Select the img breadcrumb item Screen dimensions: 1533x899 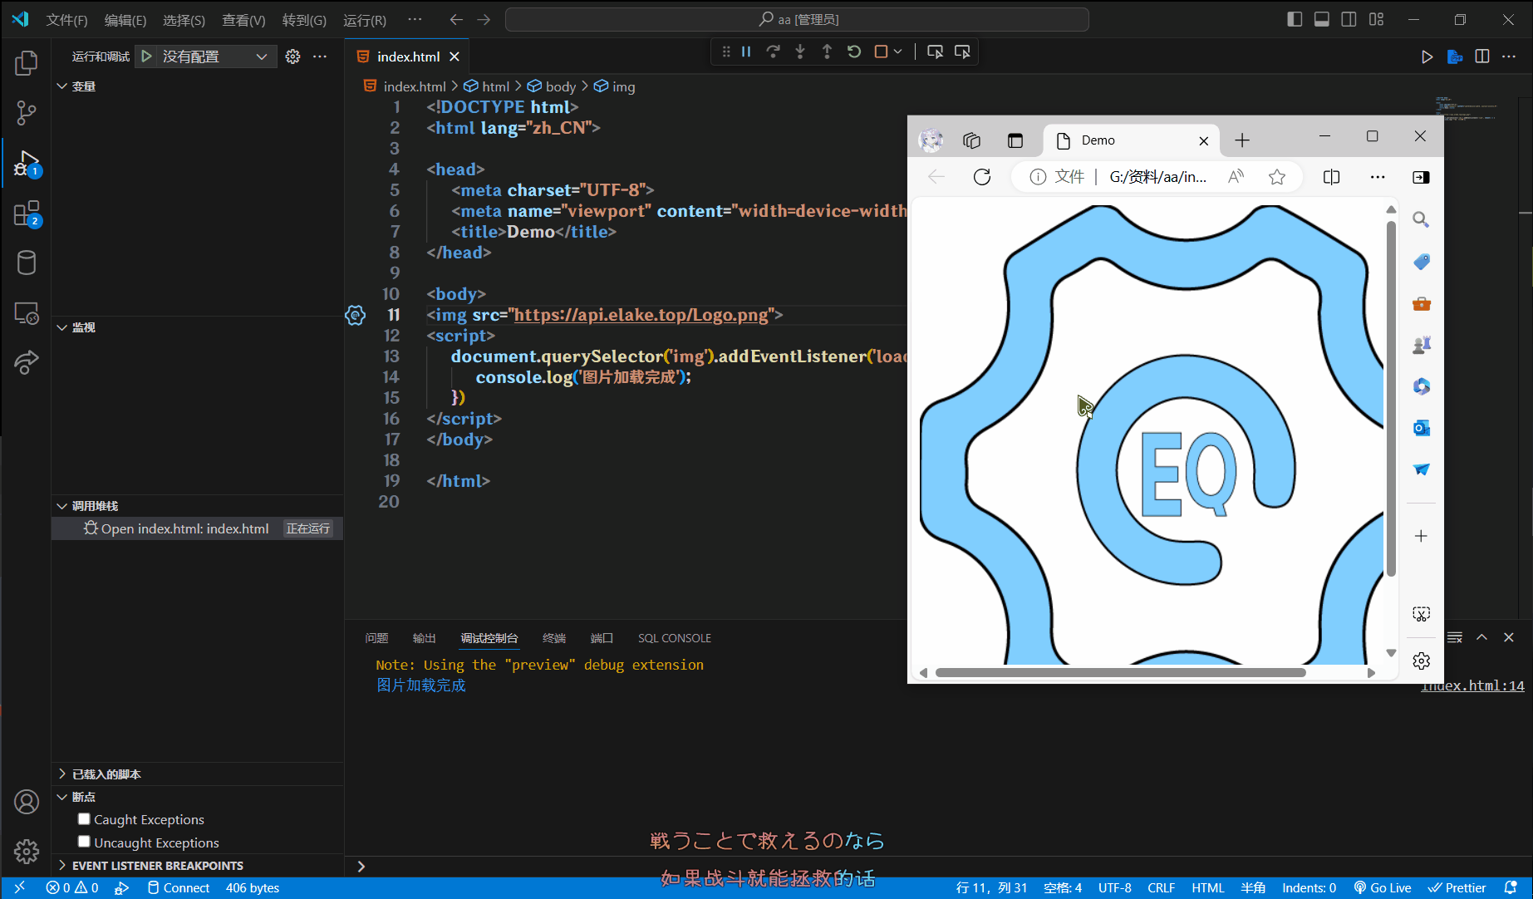615,86
